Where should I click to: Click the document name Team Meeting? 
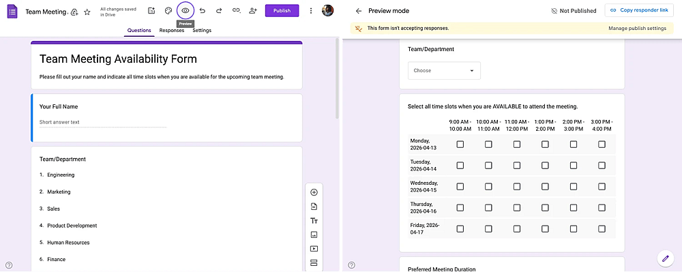click(46, 12)
